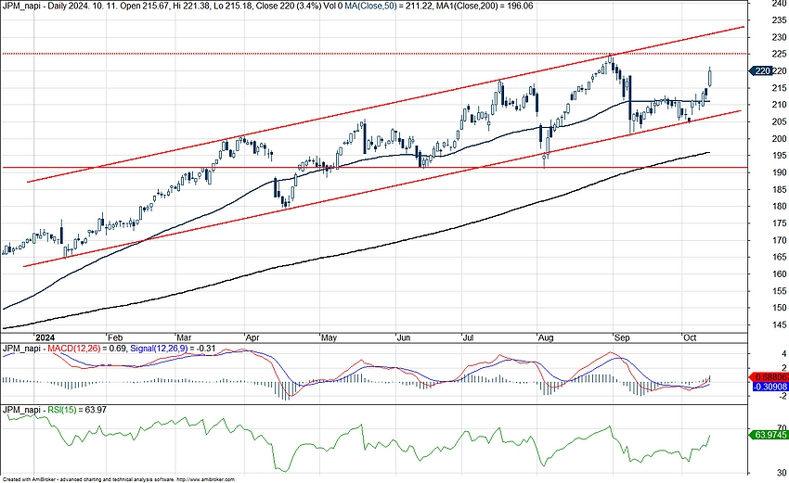Click the 'Signal(12,26,9) = -0.31' label
The image size is (789, 483).
173,349
